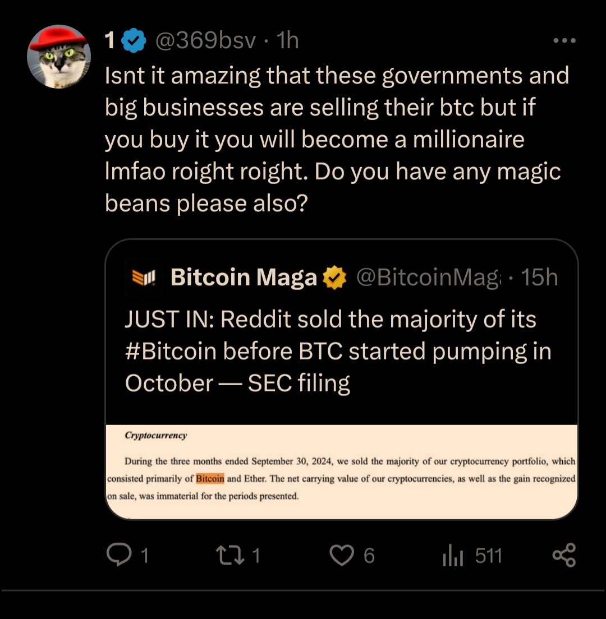Image resolution: width=606 pixels, height=619 pixels.
Task: Click the 1h post timestamp
Action: click(x=287, y=40)
